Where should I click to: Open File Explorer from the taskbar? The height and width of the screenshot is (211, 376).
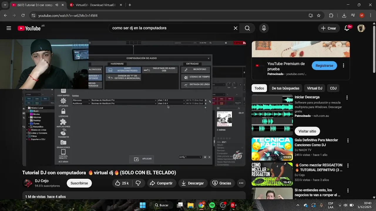(x=190, y=205)
